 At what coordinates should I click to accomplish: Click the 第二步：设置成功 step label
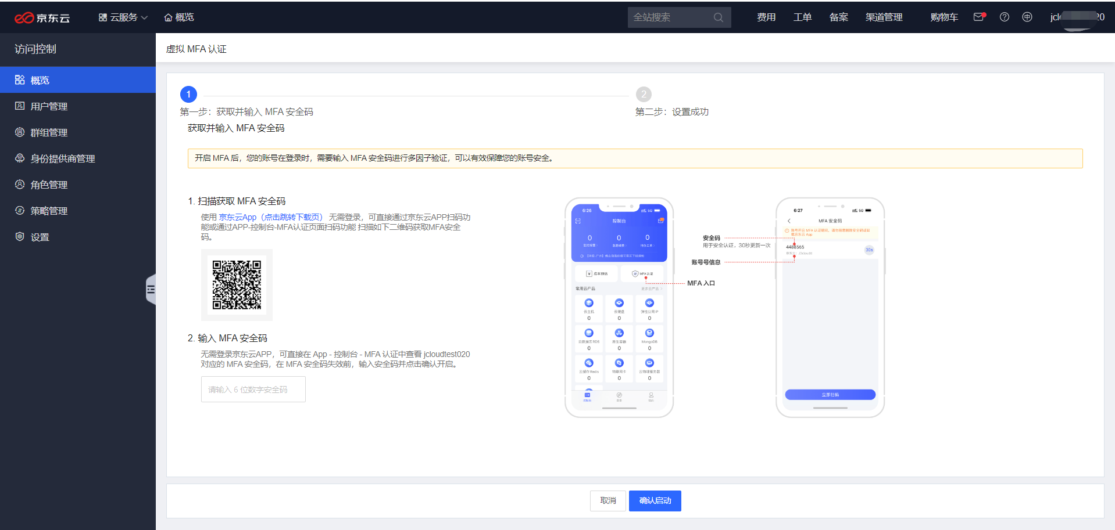point(672,112)
